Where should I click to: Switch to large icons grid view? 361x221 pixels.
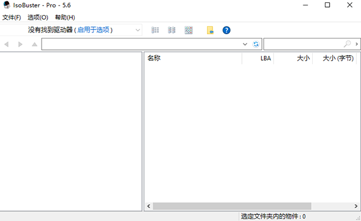point(188,30)
